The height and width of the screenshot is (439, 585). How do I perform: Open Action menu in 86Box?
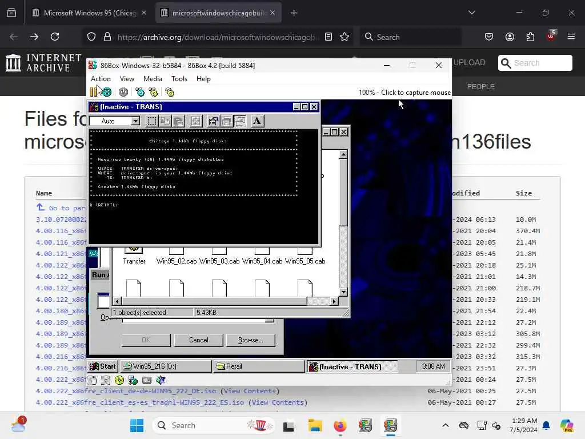tap(101, 79)
